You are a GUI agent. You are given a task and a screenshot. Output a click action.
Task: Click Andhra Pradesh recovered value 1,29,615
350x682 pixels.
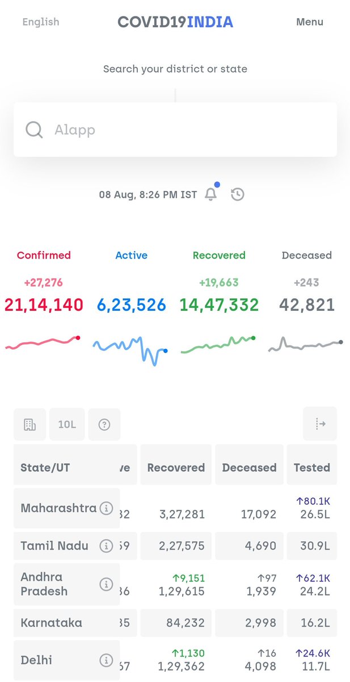[x=182, y=591]
